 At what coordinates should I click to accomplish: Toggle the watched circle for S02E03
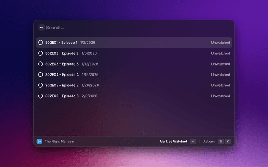click(x=41, y=64)
